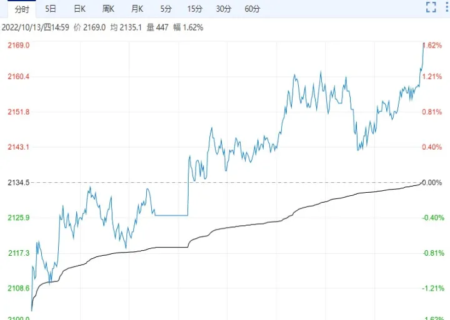This screenshot has width=450, height=320.
Task: Show the 周K weekly chart
Action: pos(108,9)
